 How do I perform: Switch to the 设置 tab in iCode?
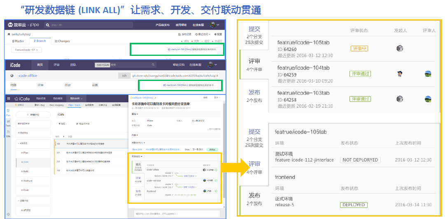pyautogui.click(x=95, y=85)
